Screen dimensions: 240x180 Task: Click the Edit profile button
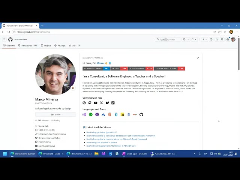[x=55, y=114]
